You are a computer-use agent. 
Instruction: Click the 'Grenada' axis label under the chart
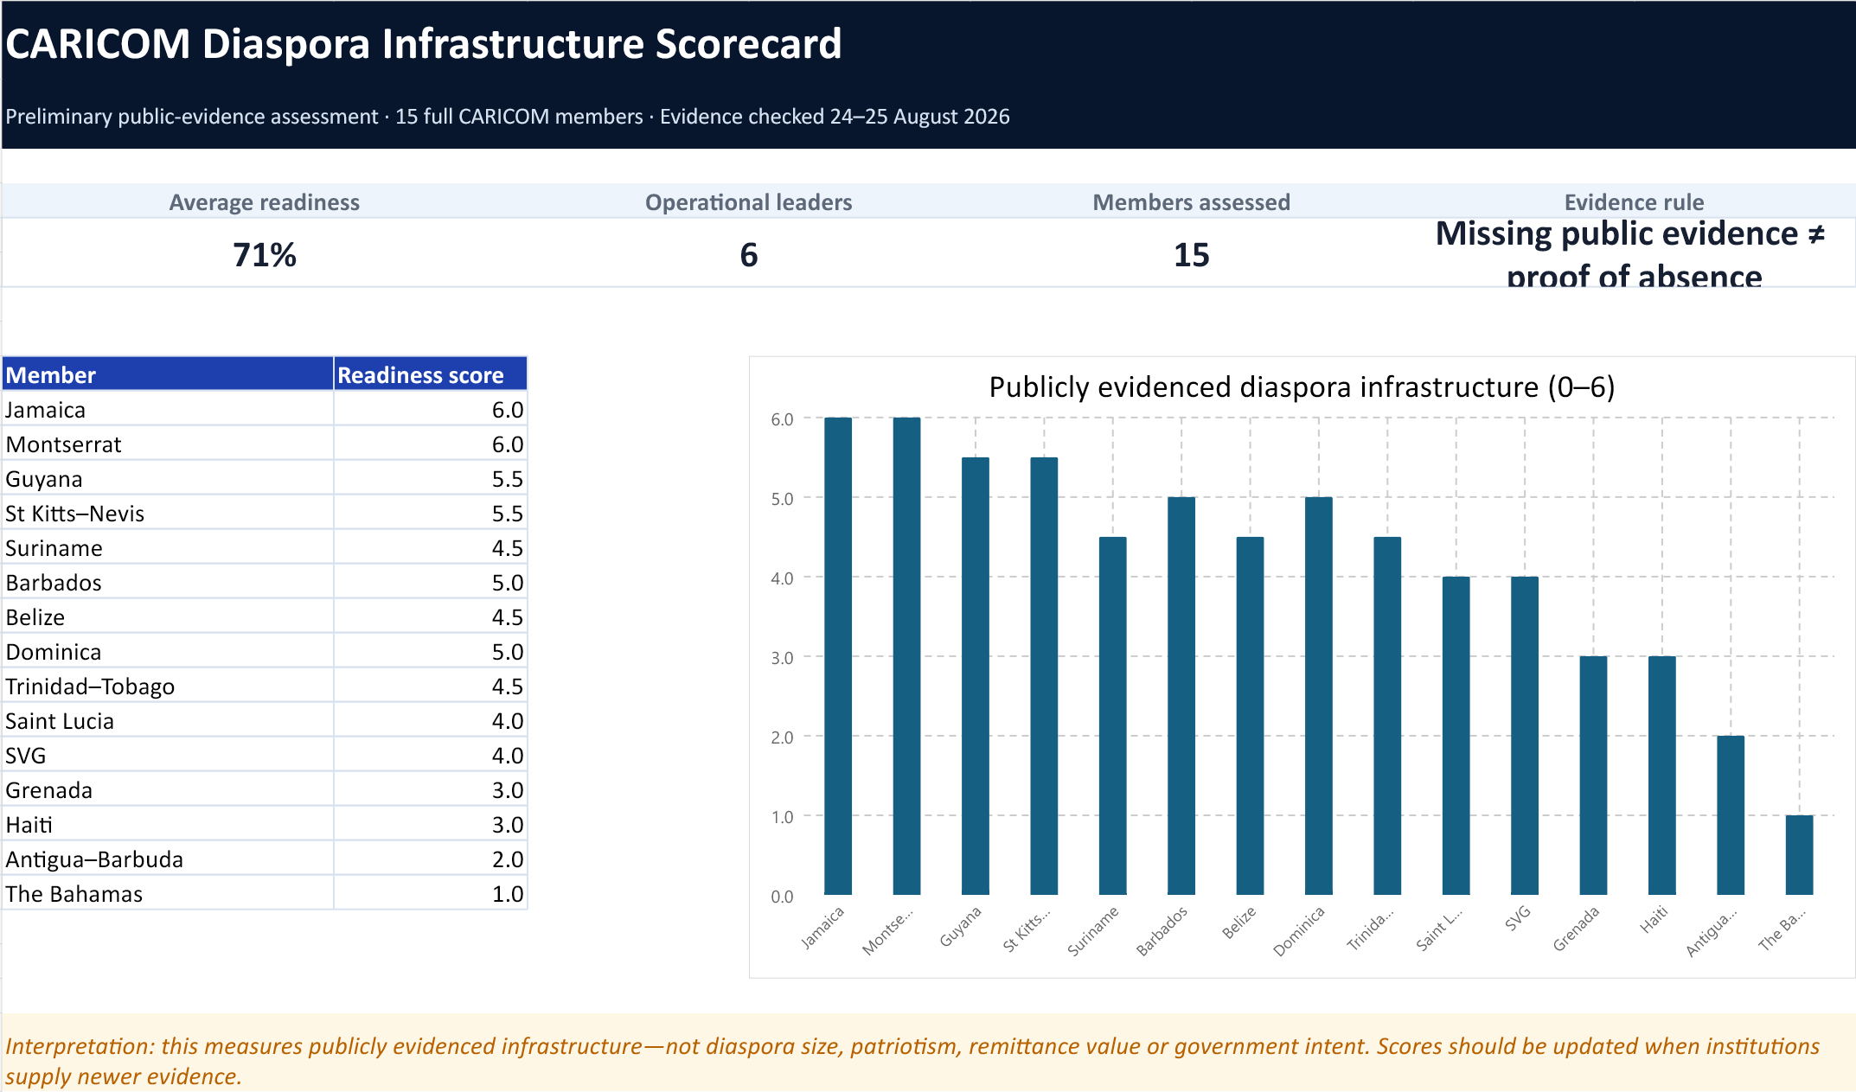point(1576,929)
